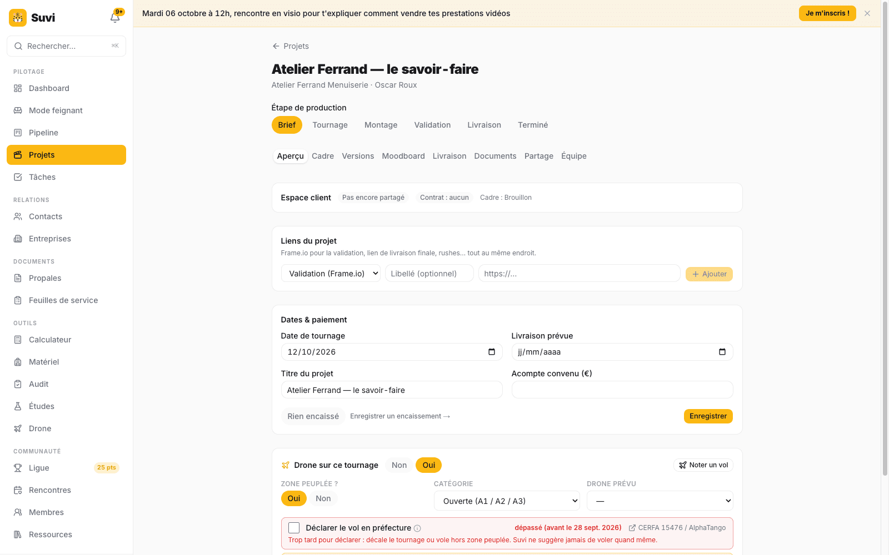This screenshot has height=555, width=889.
Task: Select Non for zone peuplée
Action: pos(323,498)
